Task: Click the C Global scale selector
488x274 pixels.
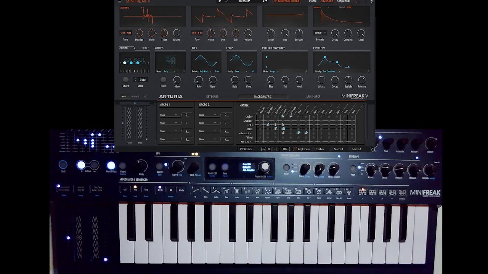Action: tap(140, 80)
